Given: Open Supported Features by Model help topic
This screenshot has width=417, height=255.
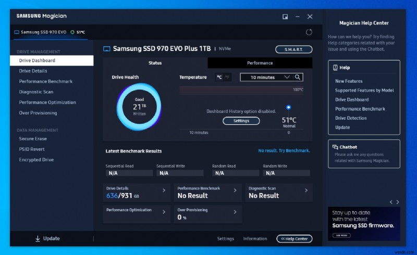Looking at the screenshot, I should [364, 91].
